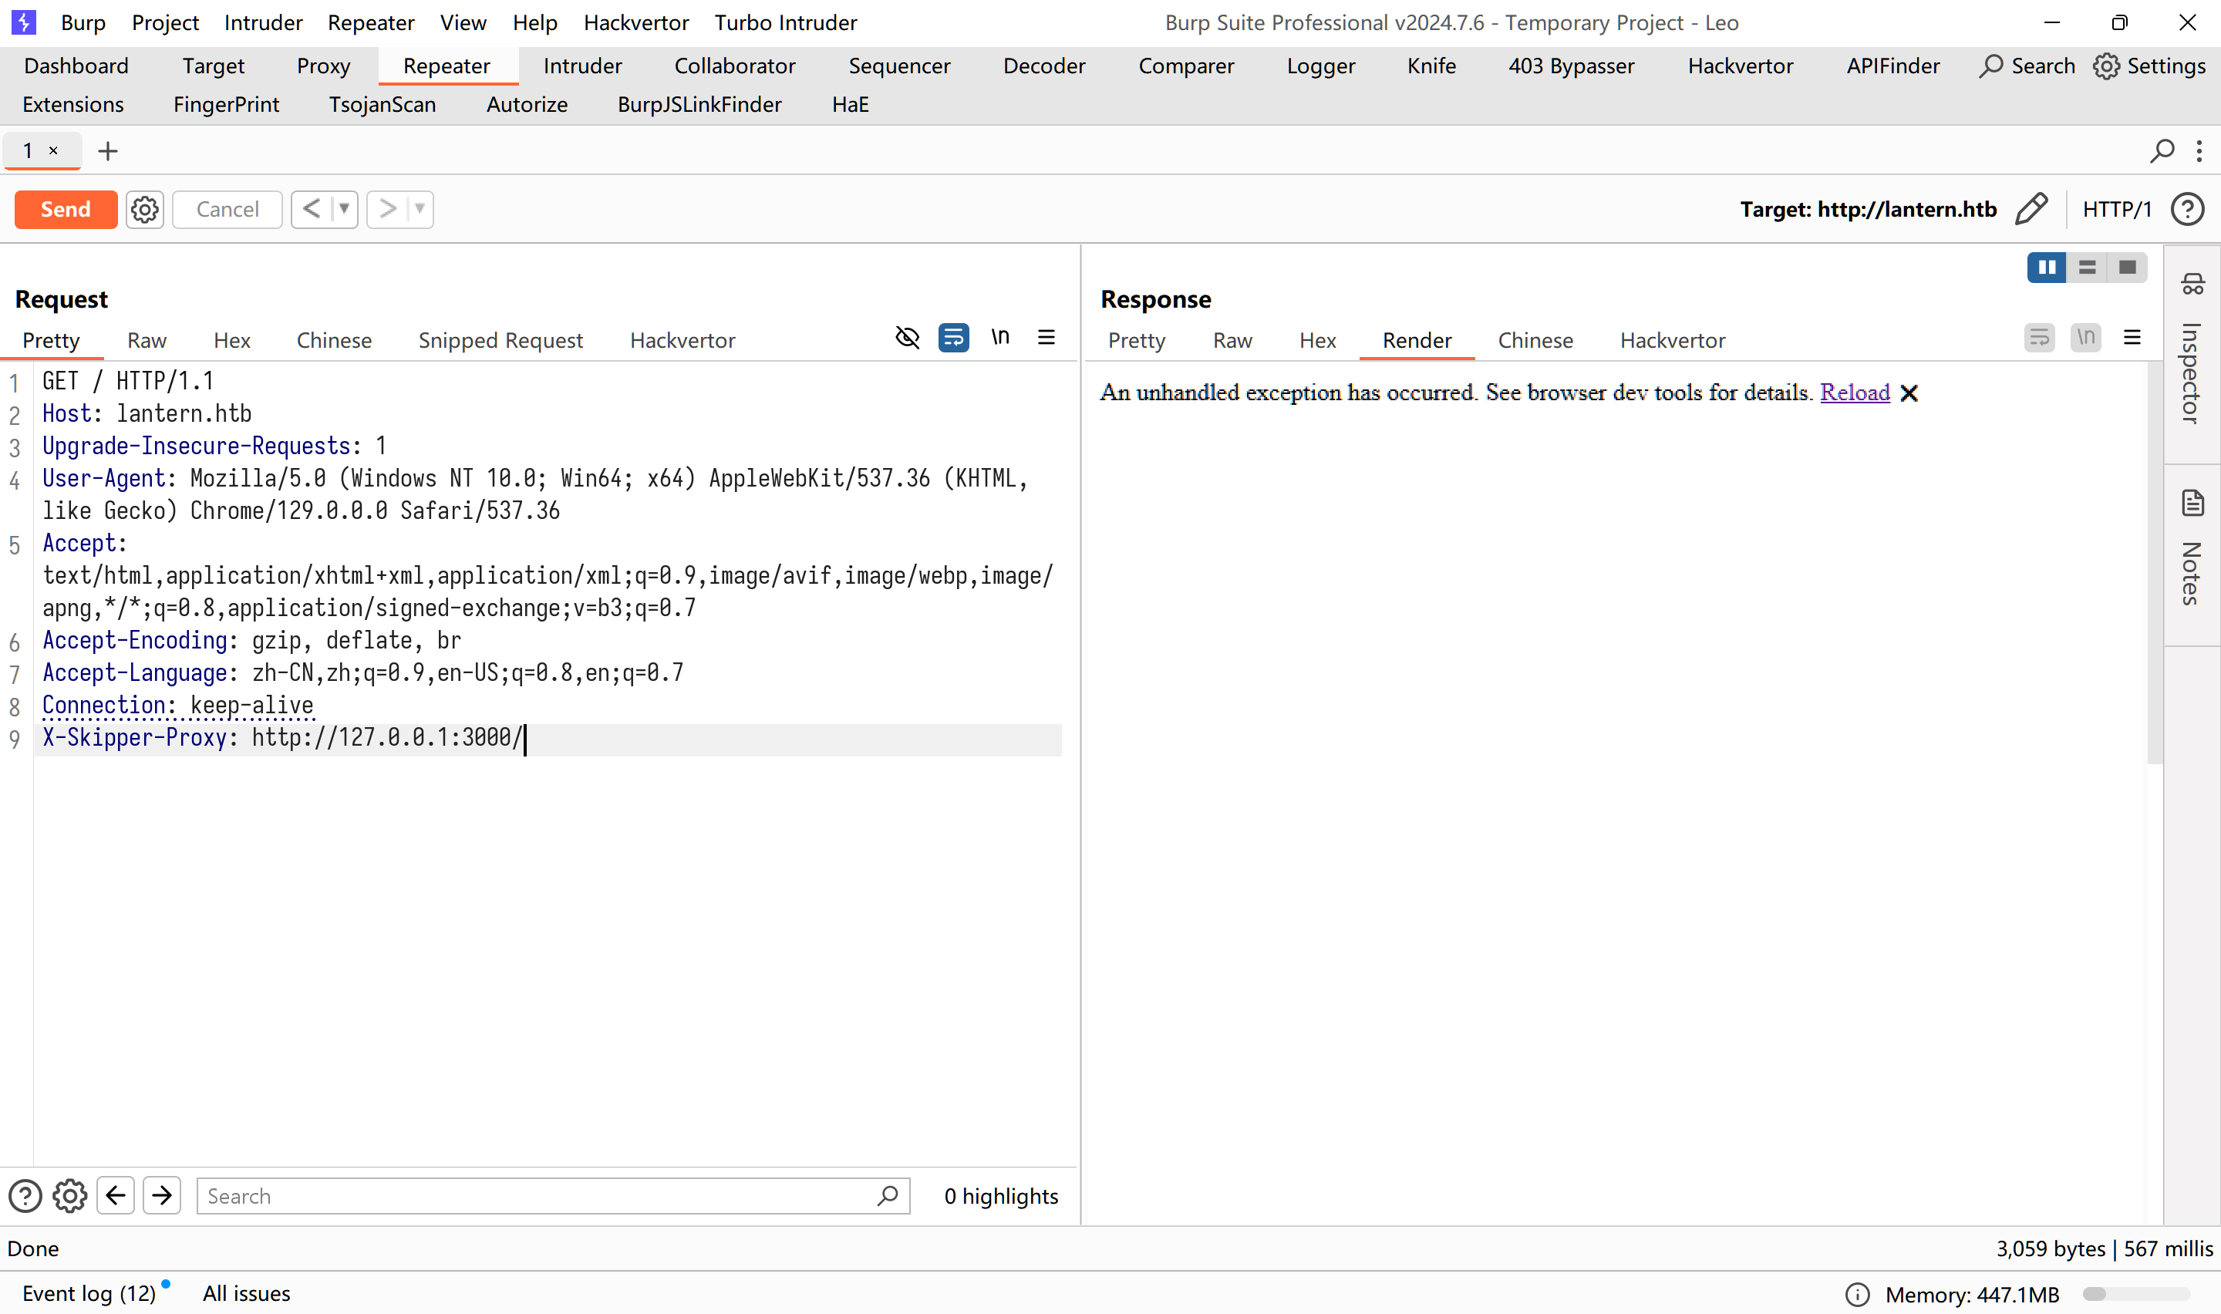Click the memory usage bar
Screen dimensions: 2221x1314
click(x=2136, y=1295)
